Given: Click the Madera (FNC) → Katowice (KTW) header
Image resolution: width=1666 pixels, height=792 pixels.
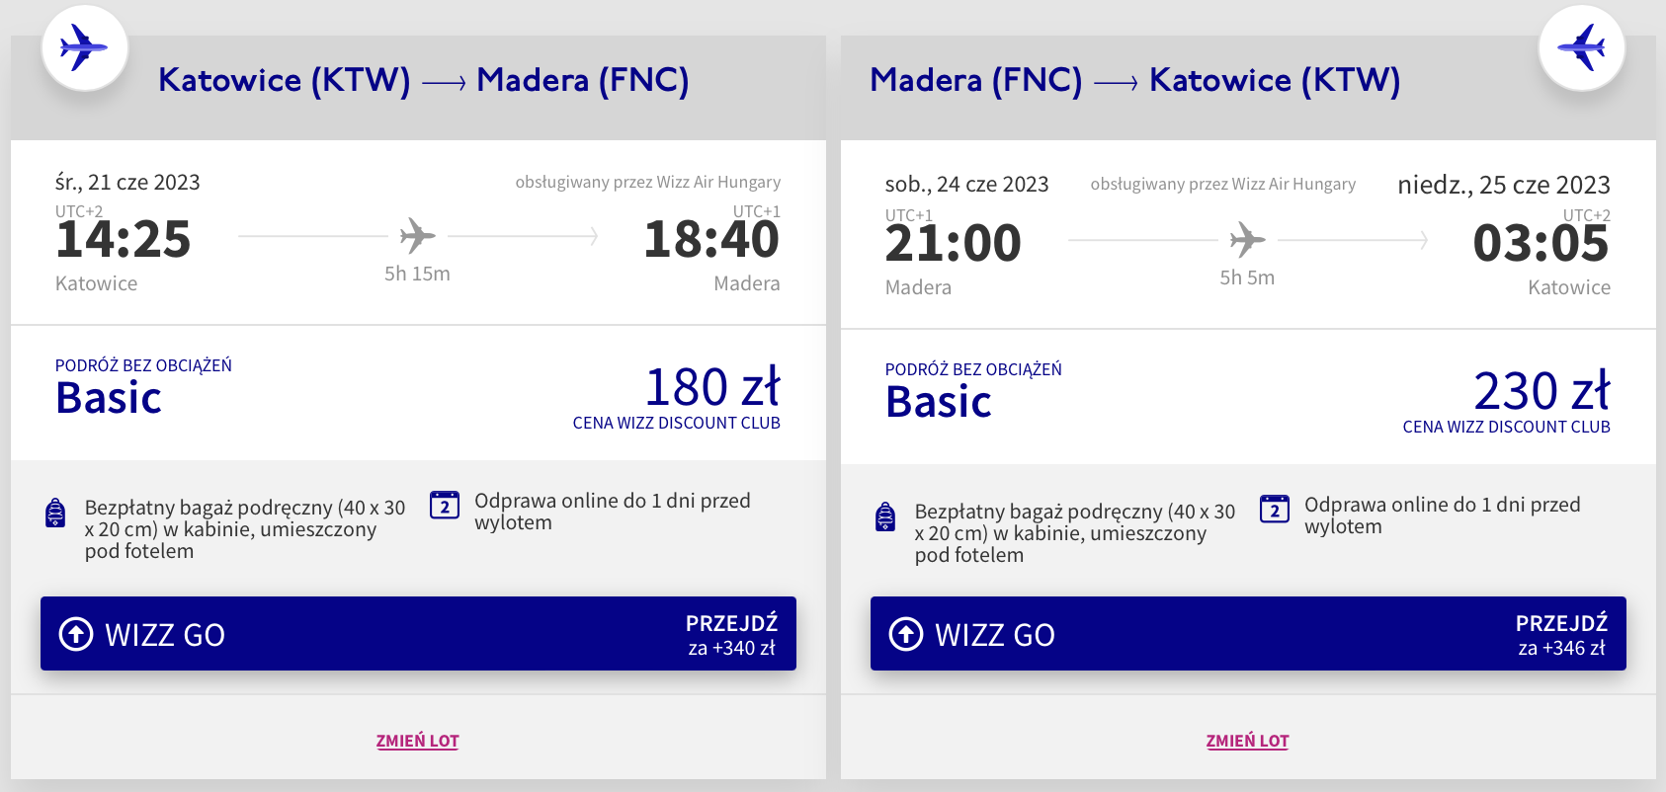Looking at the screenshot, I should coord(1134,80).
